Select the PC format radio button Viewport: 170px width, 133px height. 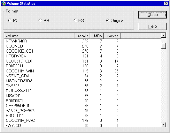pyautogui.click(x=13, y=20)
